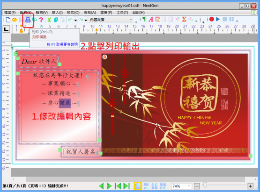Cut selection using the scissors icon
This screenshot has width=260, height=192.
point(49,20)
